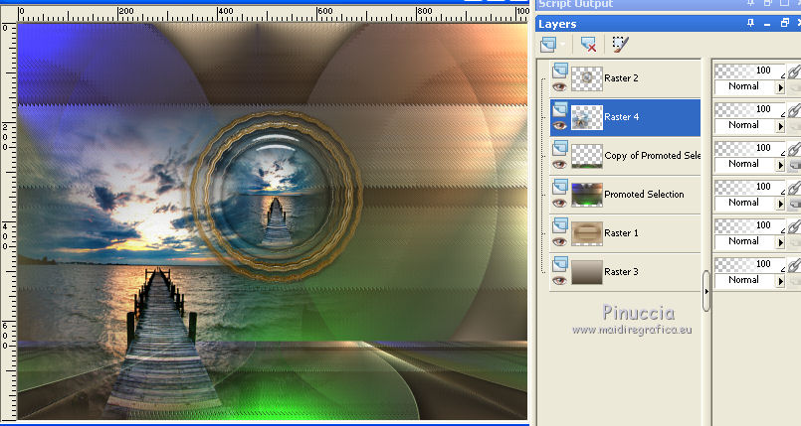Click the layer type icon of Raster 3
Screen dimensions: 801x426
pyautogui.click(x=560, y=263)
